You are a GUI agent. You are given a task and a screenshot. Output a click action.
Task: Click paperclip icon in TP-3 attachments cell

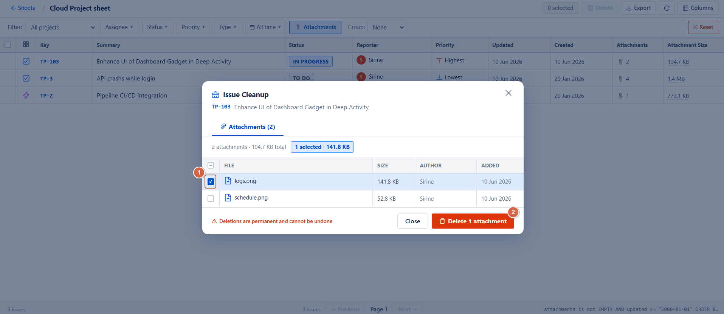pos(620,79)
